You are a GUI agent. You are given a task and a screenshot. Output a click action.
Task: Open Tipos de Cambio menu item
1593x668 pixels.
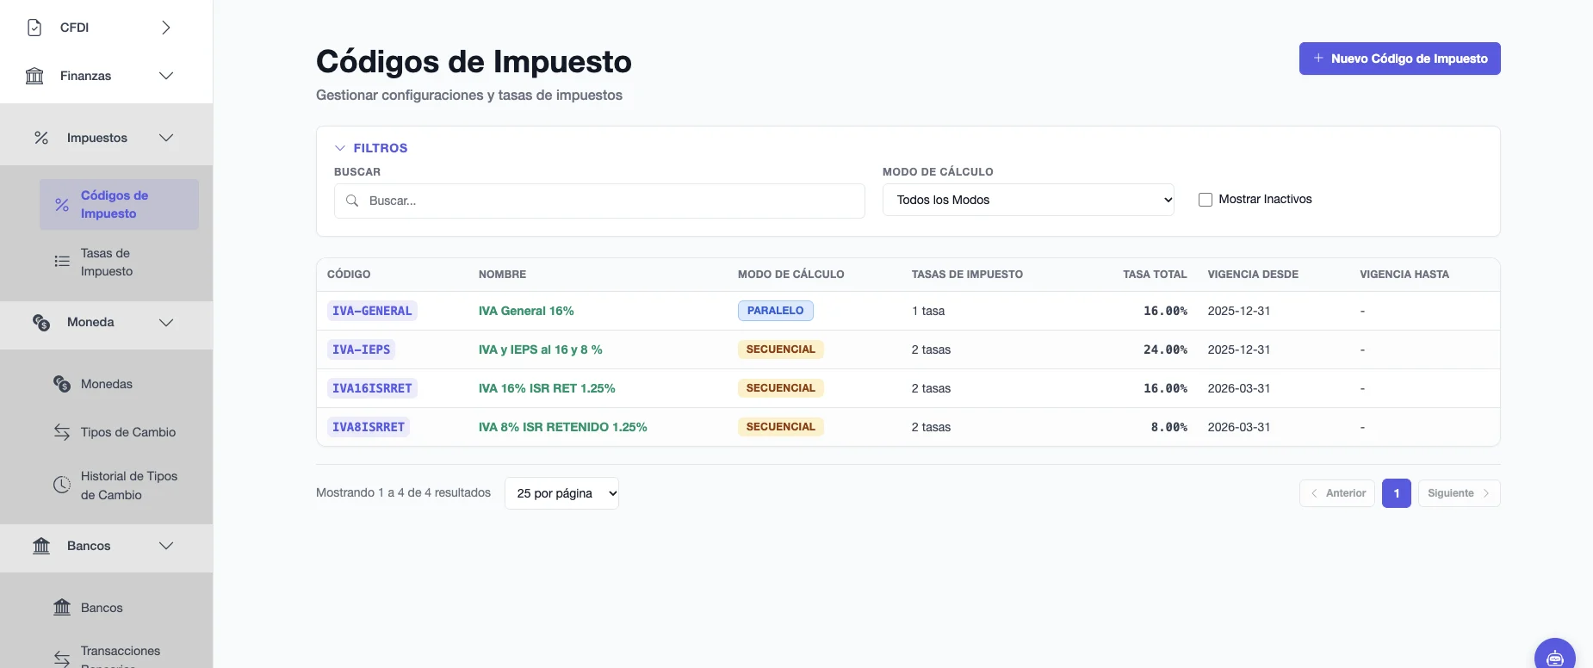tap(119, 432)
